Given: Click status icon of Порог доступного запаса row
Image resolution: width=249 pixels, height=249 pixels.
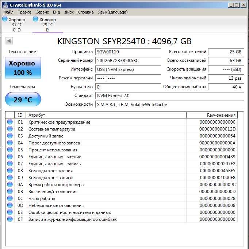Looking at the screenshot, I should click(x=10, y=143).
